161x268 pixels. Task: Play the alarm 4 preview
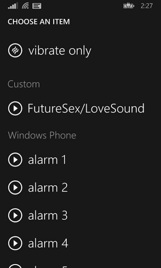(x=15, y=243)
